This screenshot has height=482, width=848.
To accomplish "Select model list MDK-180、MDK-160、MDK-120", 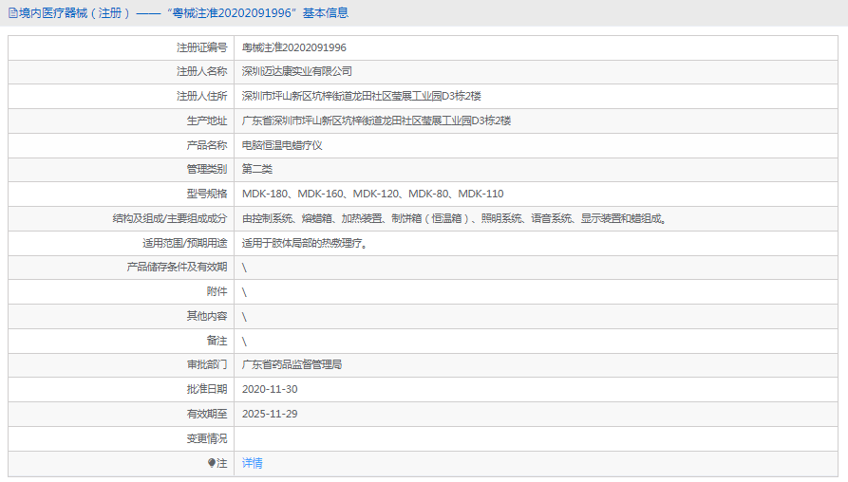I will pyautogui.click(x=372, y=194).
